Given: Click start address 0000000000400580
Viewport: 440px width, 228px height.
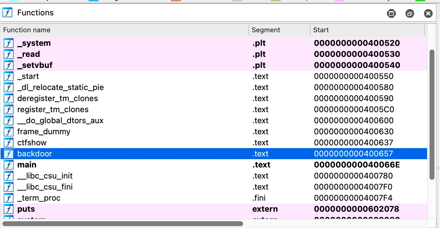Looking at the screenshot, I should coord(354,88).
